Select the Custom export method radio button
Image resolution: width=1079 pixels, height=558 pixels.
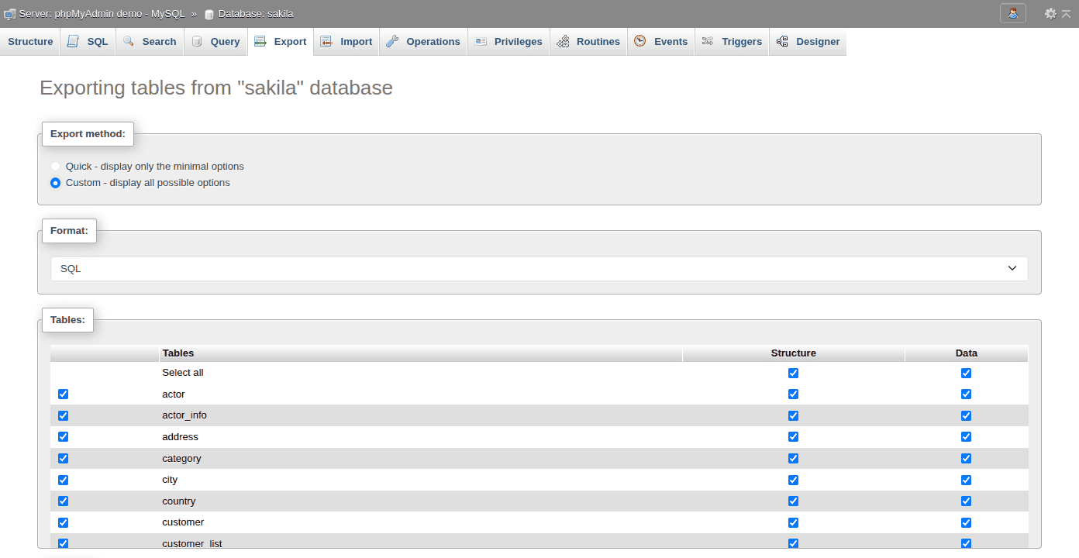(x=55, y=183)
